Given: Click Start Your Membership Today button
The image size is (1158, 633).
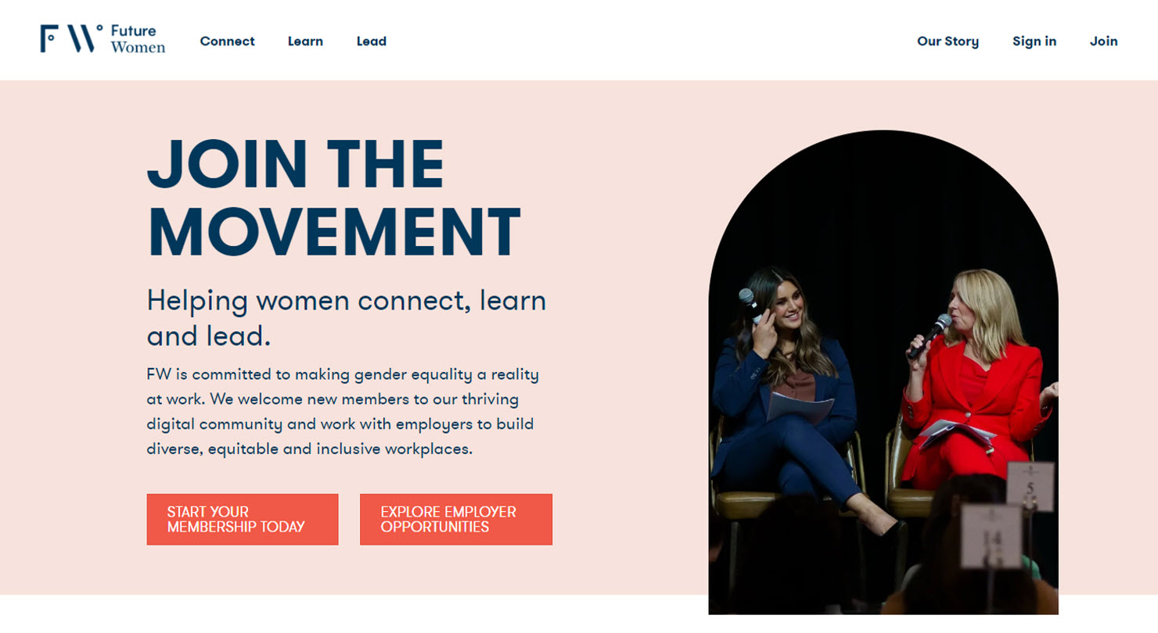Looking at the screenshot, I should click(243, 520).
